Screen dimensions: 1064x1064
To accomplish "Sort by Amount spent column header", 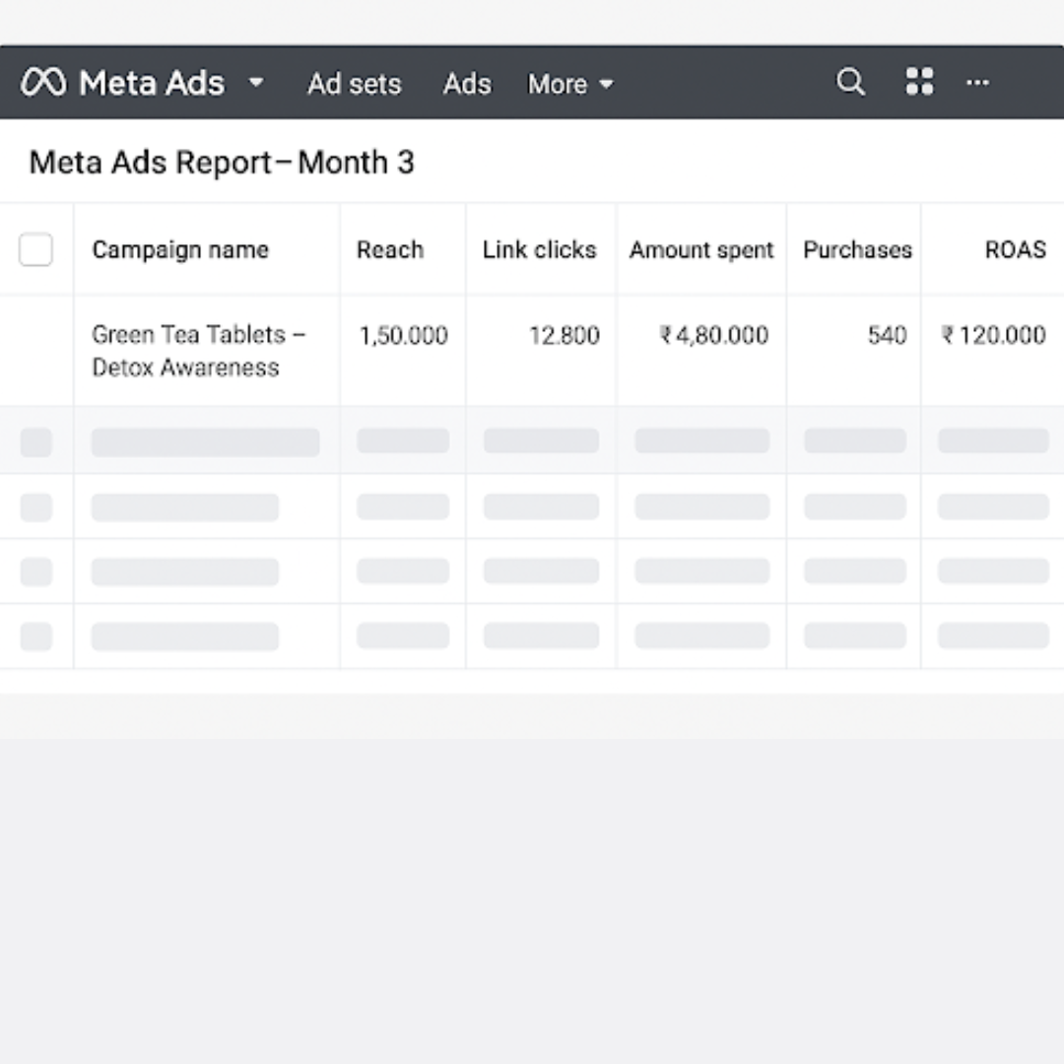I will tap(701, 249).
